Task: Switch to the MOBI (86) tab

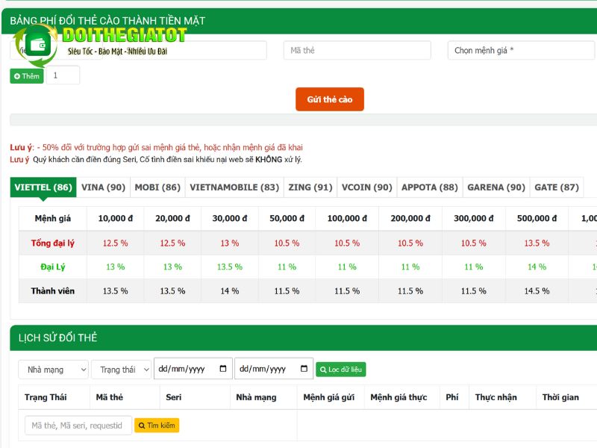Action: pyautogui.click(x=157, y=187)
